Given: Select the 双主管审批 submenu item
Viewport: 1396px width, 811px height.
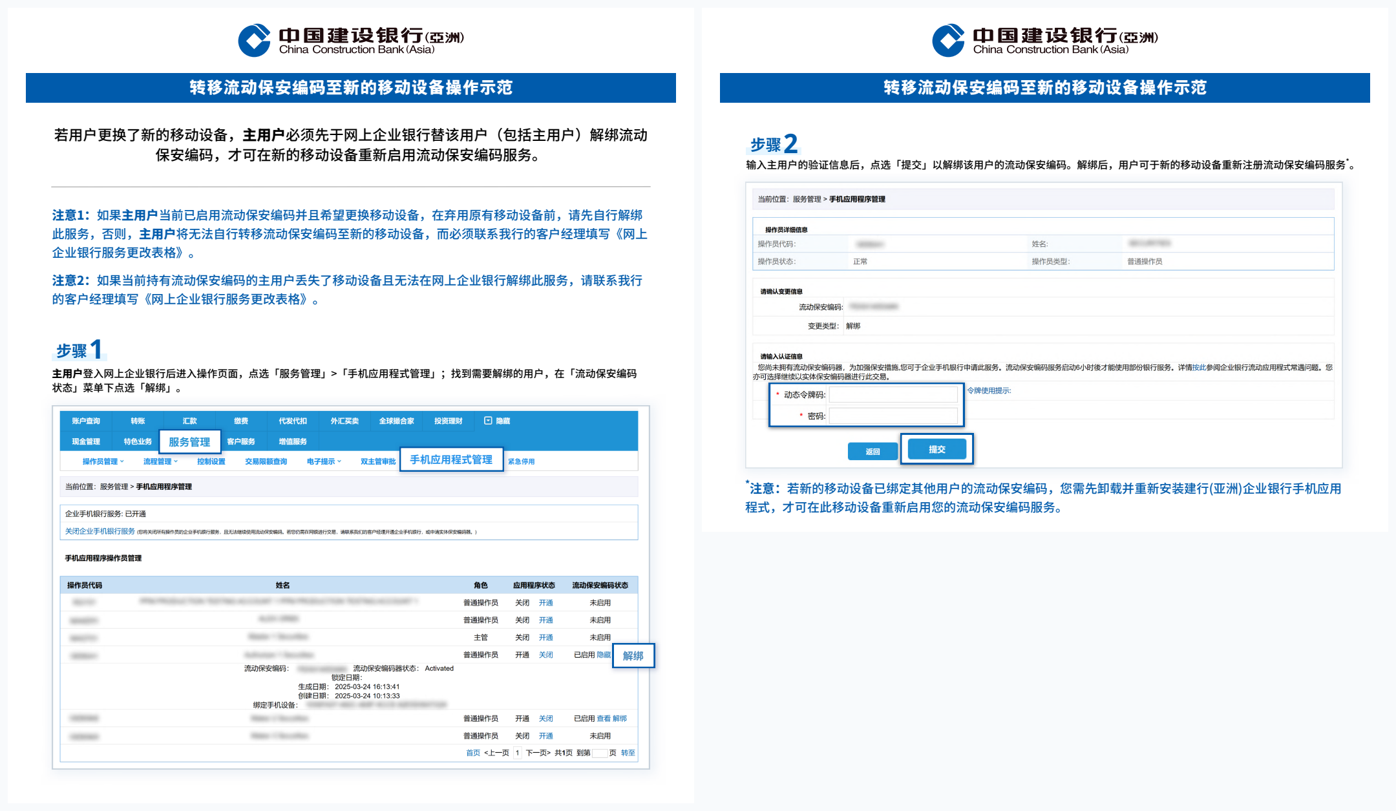Looking at the screenshot, I should (x=378, y=461).
